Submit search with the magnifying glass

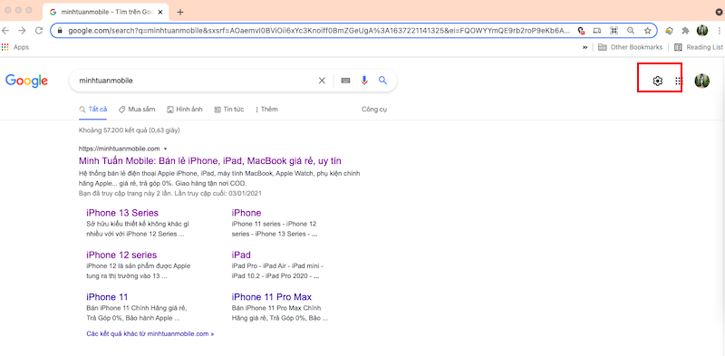pyautogui.click(x=382, y=81)
